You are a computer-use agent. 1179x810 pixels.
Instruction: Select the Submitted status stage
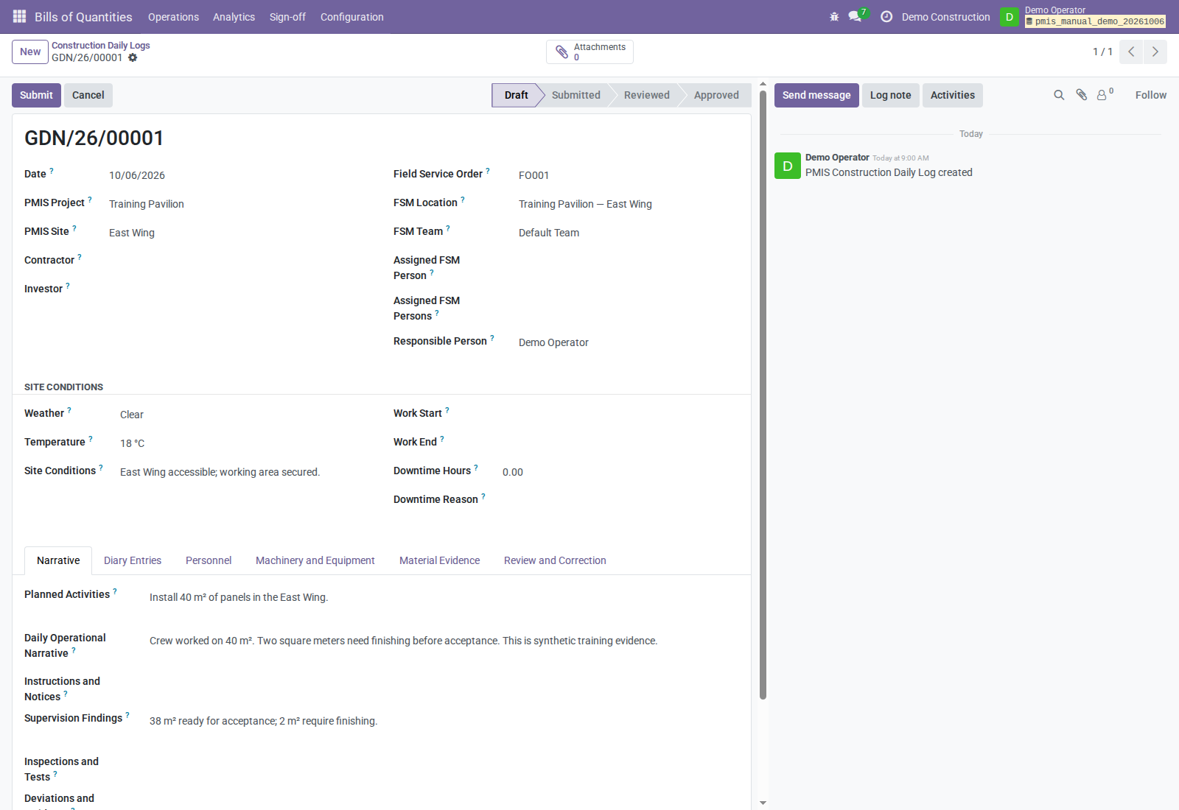[x=575, y=95]
